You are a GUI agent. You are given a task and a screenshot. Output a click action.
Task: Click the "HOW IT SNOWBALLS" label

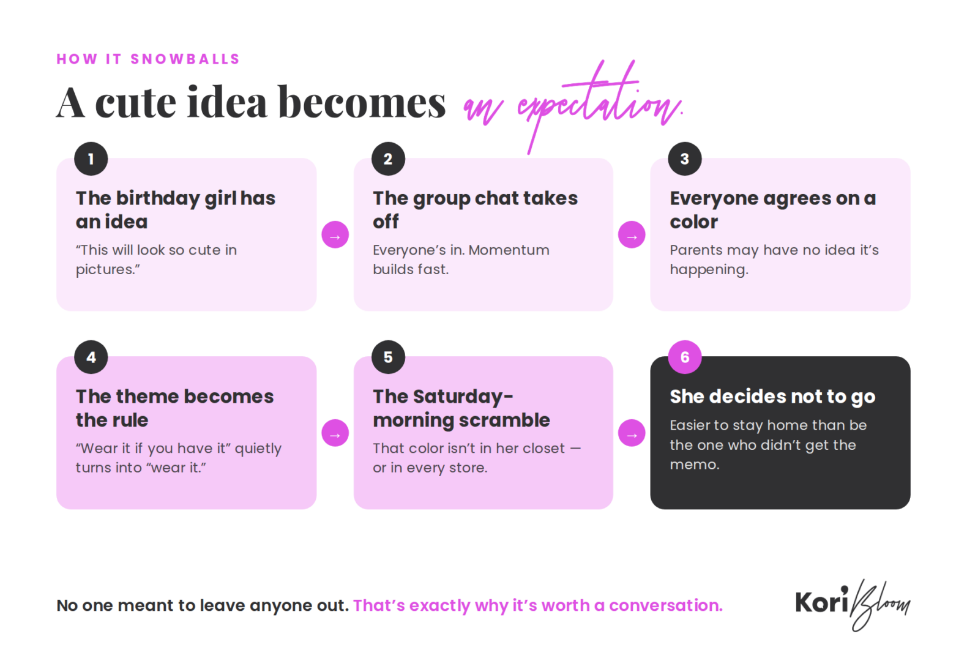pyautogui.click(x=148, y=59)
